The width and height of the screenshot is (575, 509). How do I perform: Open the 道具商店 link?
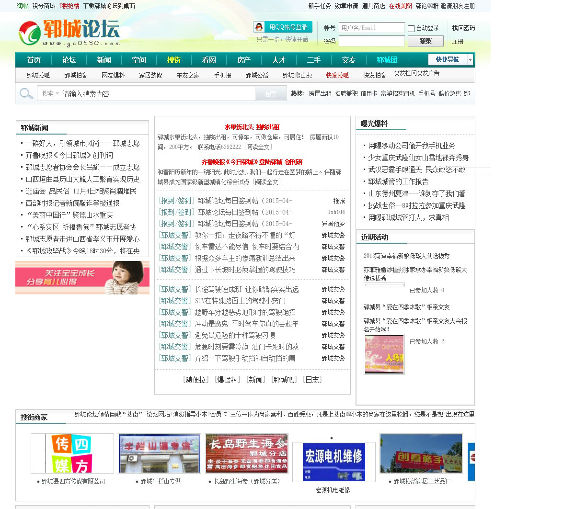[x=373, y=6]
